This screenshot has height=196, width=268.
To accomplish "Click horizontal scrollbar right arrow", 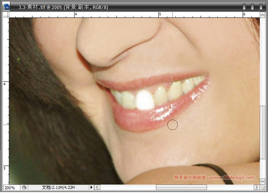I will pyautogui.click(x=256, y=187).
